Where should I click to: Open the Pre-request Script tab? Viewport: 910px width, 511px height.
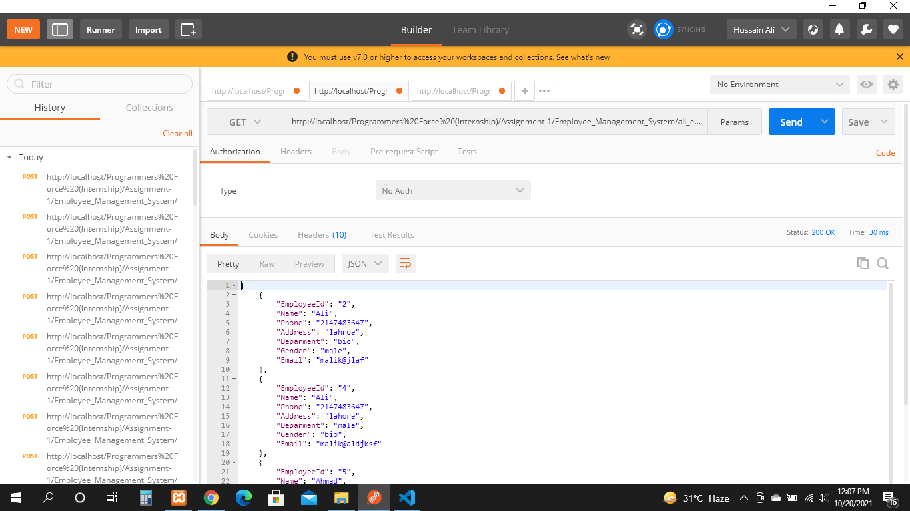tap(404, 152)
